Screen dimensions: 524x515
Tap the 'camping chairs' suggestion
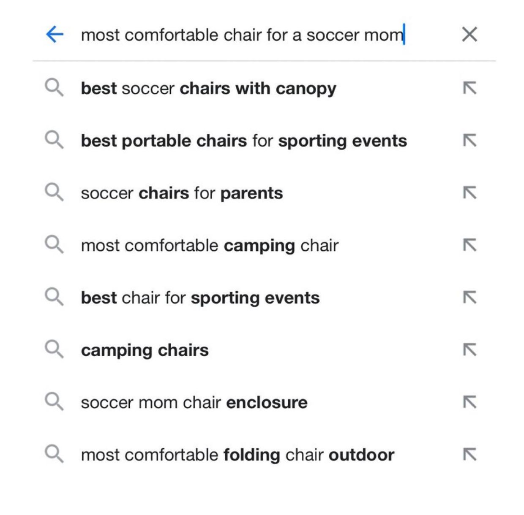tap(145, 350)
